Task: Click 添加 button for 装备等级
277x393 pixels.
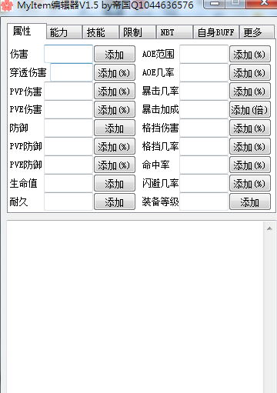Action: tap(250, 201)
